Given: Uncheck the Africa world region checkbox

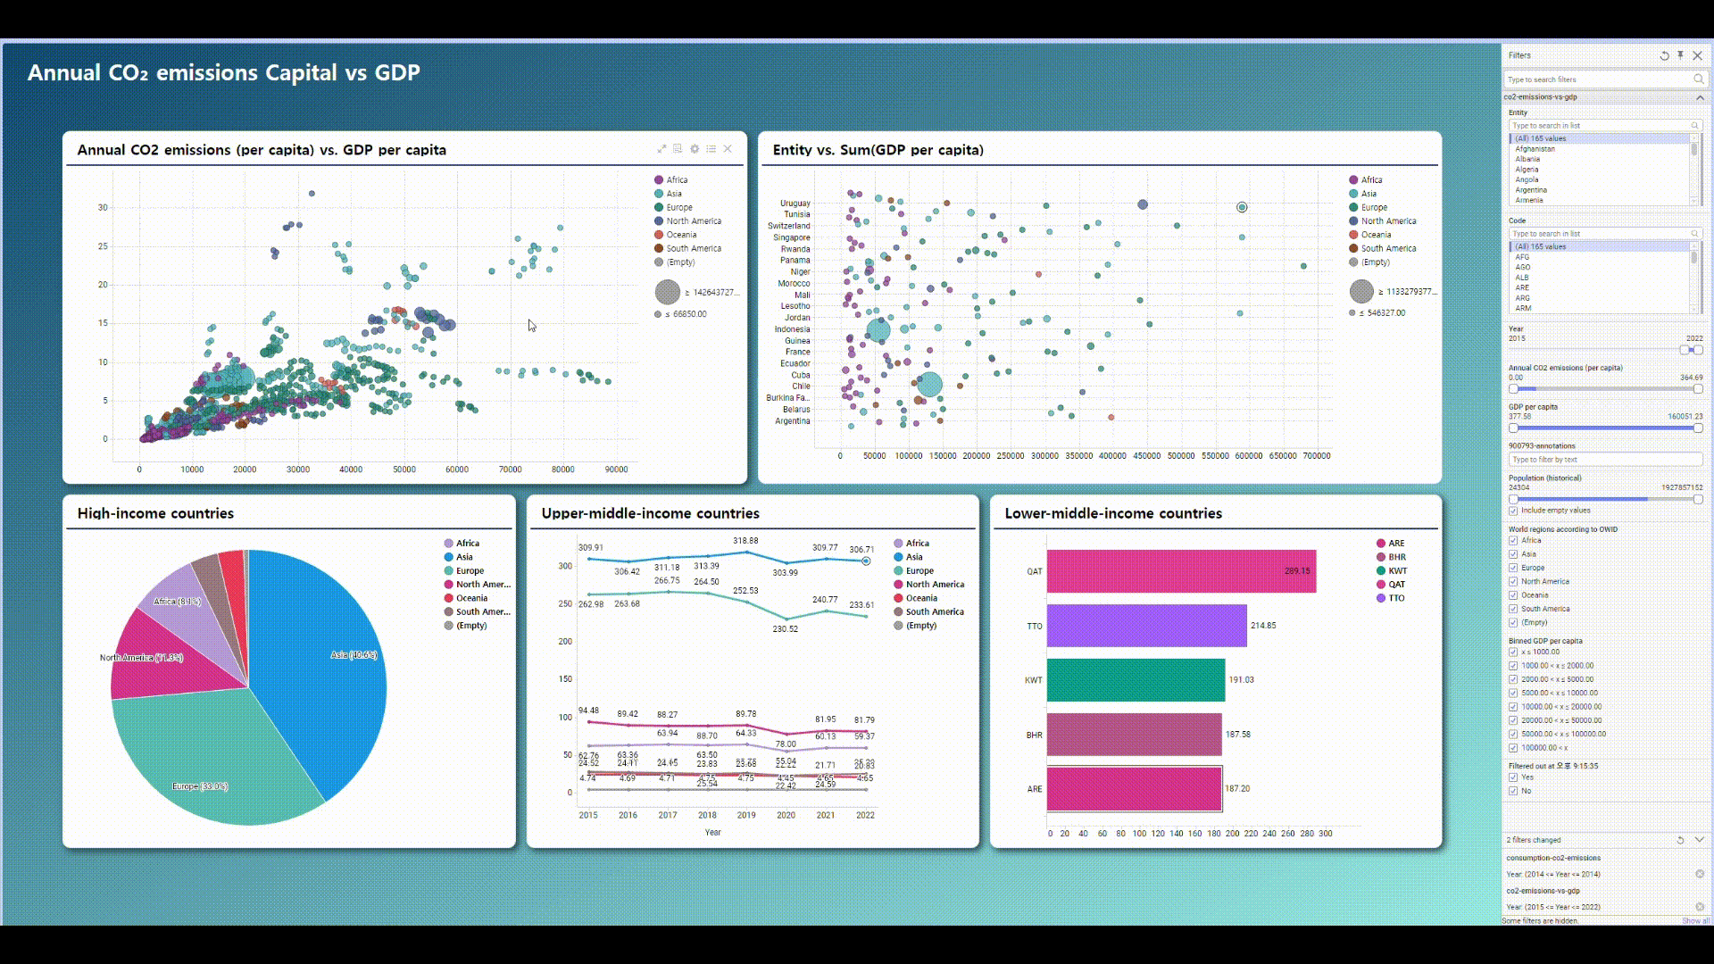Looking at the screenshot, I should [x=1513, y=541].
